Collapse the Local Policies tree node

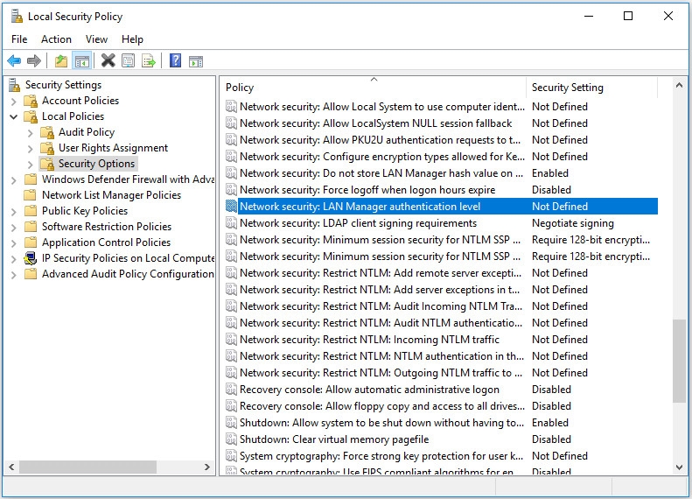(x=14, y=117)
